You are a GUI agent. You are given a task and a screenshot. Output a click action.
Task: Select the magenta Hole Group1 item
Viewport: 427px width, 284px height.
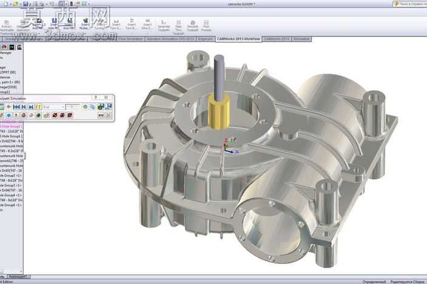click(x=12, y=127)
